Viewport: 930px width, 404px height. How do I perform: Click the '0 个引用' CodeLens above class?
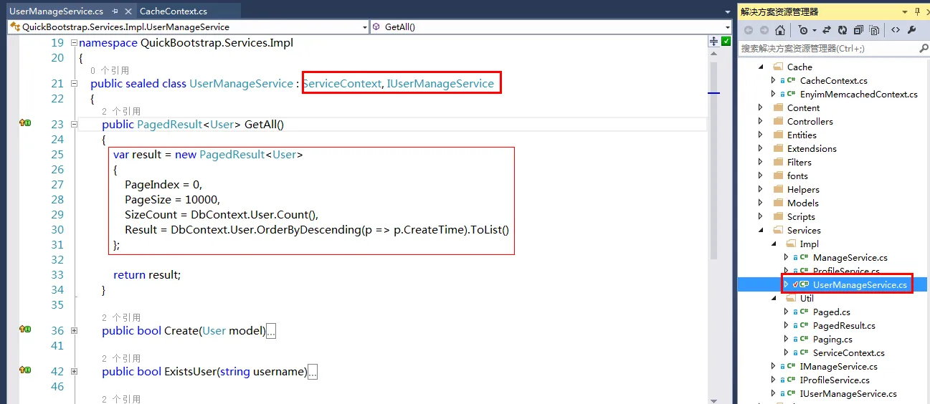click(x=110, y=70)
